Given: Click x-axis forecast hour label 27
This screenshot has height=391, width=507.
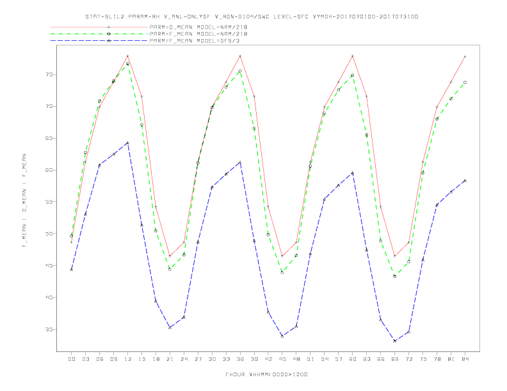Looking at the screenshot, I should [x=198, y=359].
